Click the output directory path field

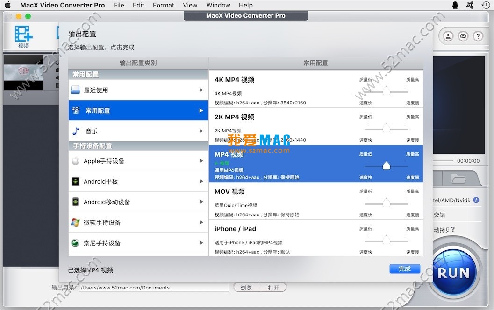[154, 287]
